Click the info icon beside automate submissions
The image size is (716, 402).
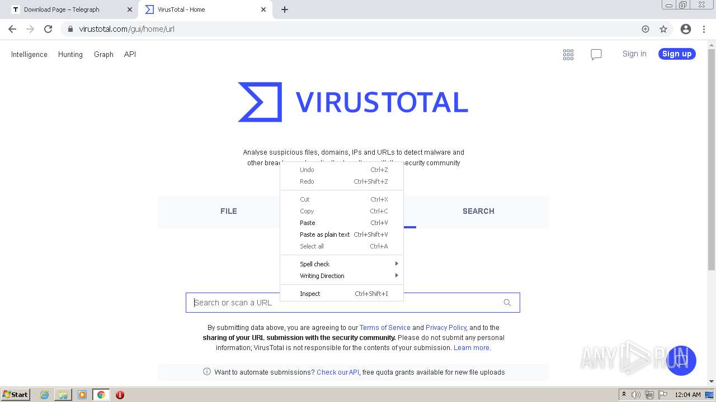click(207, 372)
